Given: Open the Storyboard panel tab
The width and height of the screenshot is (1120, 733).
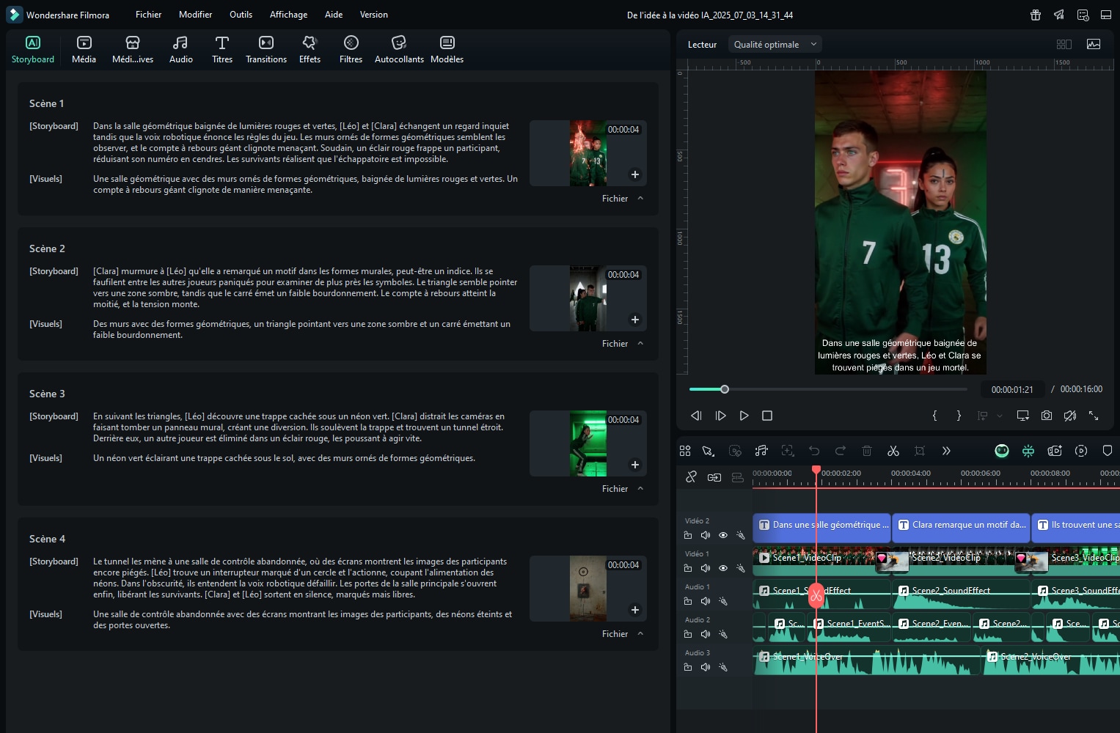Looking at the screenshot, I should [33, 50].
